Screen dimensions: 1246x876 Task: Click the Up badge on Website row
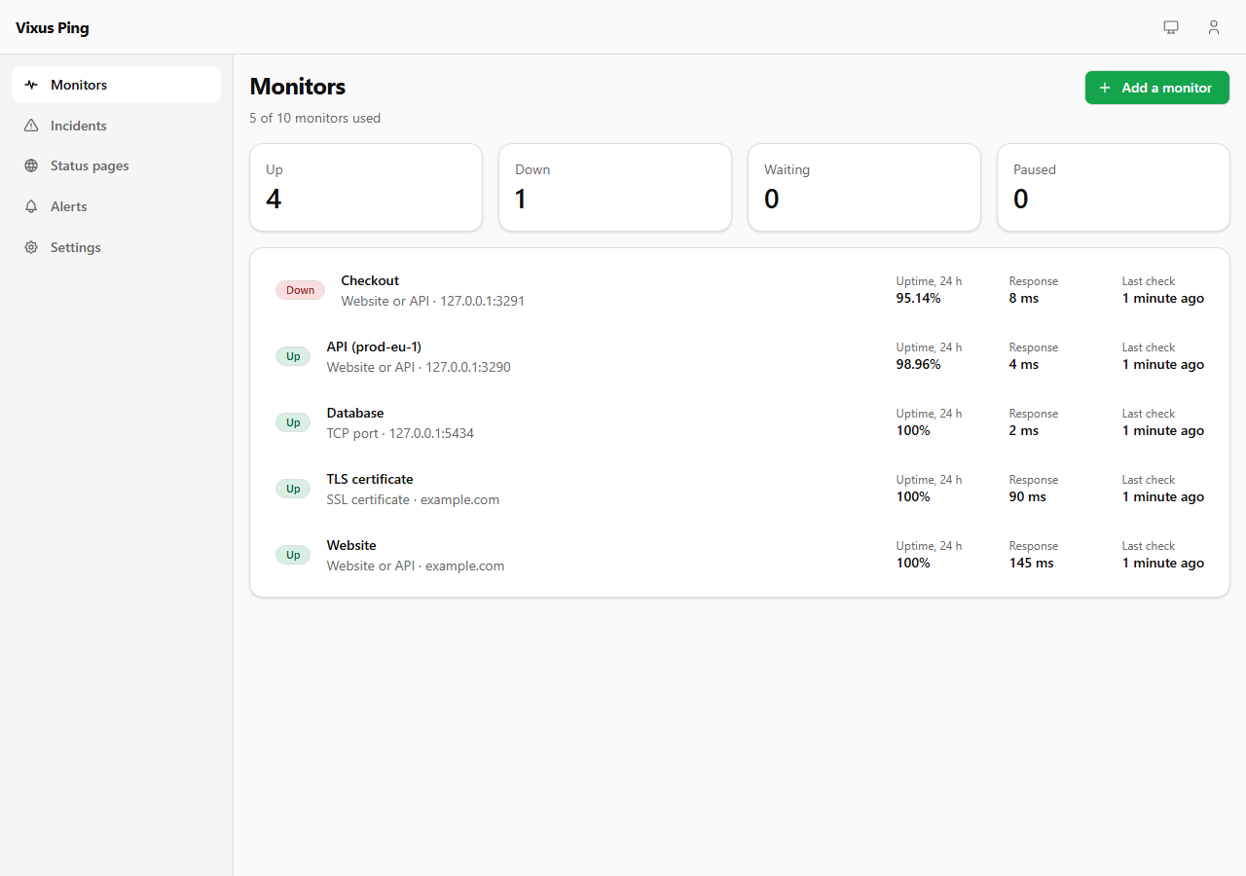293,555
